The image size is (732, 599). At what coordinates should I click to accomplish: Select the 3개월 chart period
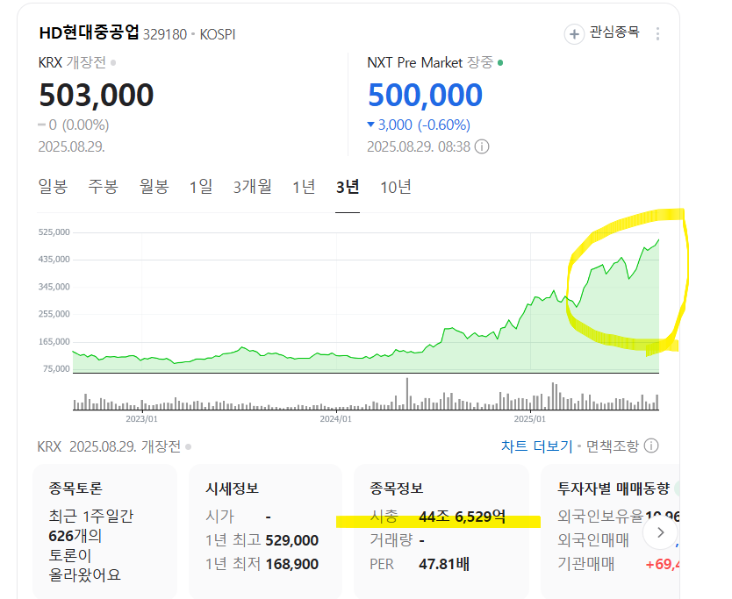pos(253,187)
